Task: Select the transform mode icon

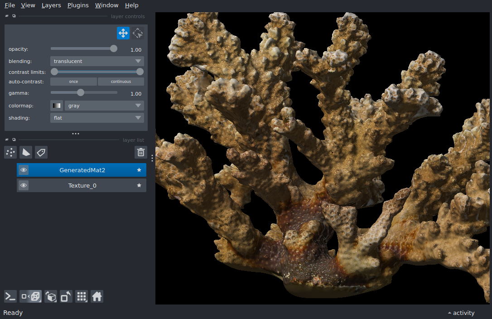Action: tap(138, 33)
